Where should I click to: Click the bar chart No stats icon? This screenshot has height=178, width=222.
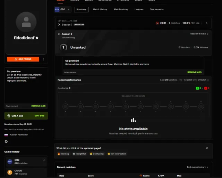133,120
